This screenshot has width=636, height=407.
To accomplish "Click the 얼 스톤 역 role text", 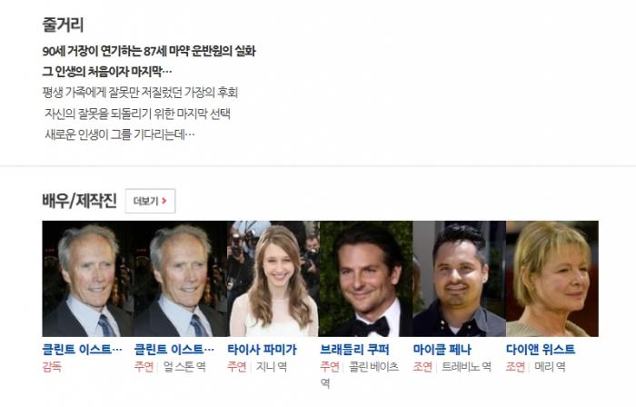I will 184,366.
